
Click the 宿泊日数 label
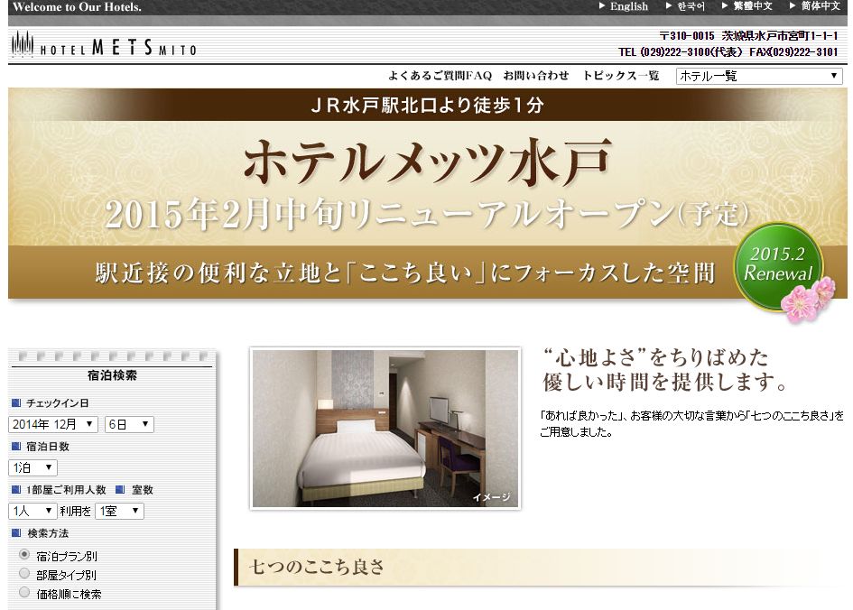click(x=48, y=447)
